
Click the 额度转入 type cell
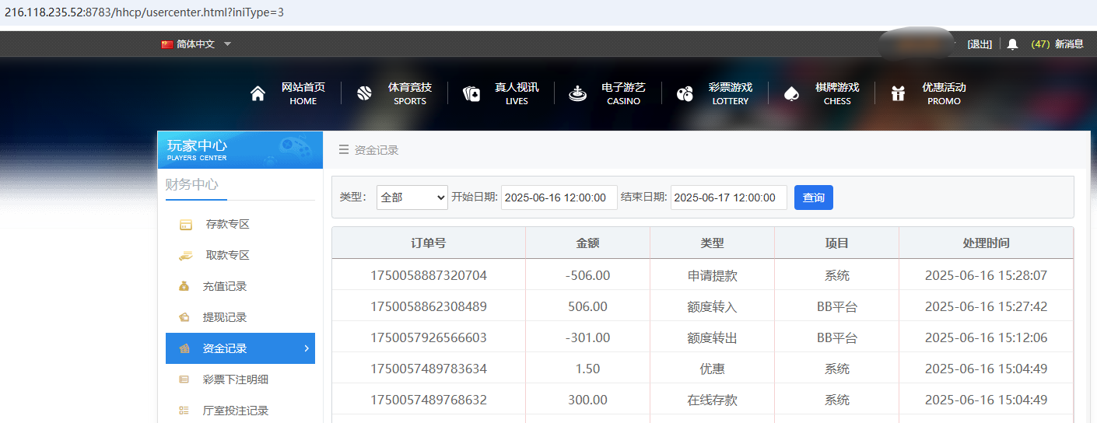click(x=713, y=306)
